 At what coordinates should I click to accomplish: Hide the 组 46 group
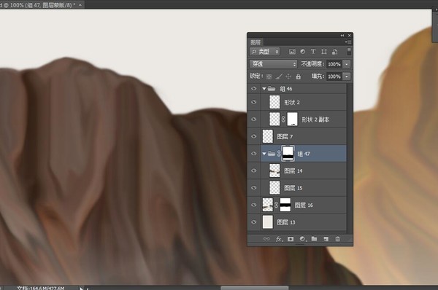(253, 88)
